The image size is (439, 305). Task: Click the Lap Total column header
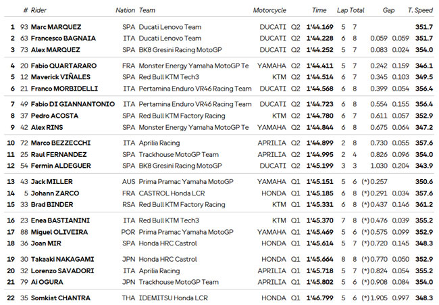(351, 10)
